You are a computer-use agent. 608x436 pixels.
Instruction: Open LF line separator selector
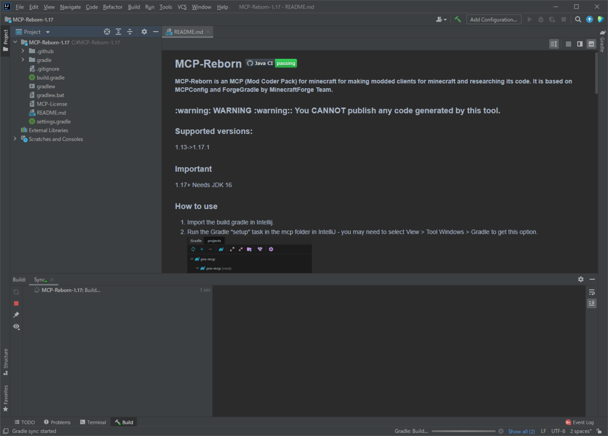pos(543,431)
